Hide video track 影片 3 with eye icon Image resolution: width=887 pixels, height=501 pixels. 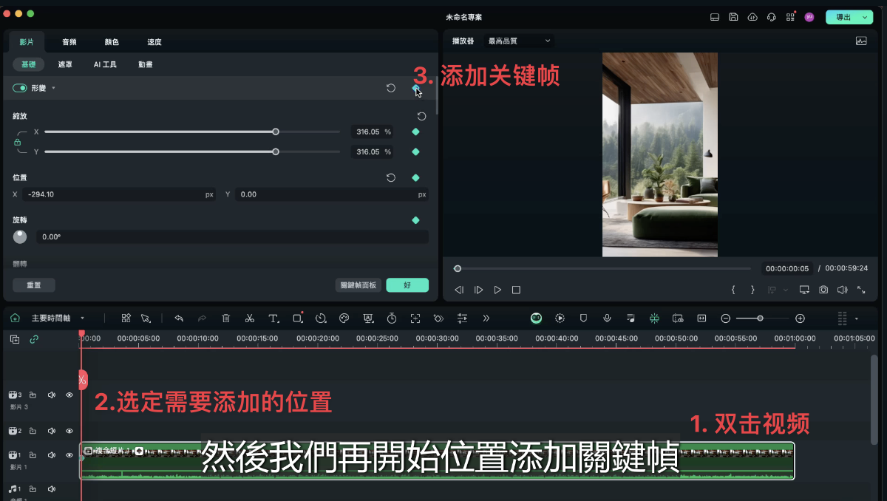[69, 395]
